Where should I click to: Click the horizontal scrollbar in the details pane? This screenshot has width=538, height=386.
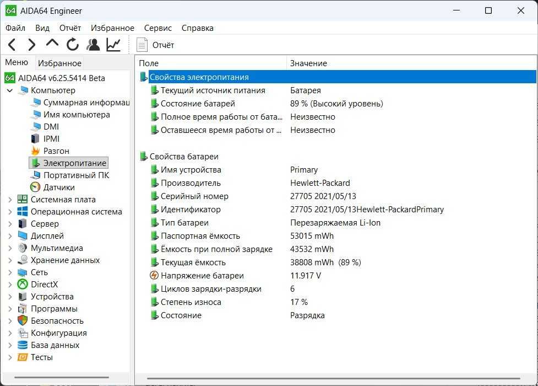point(334,378)
